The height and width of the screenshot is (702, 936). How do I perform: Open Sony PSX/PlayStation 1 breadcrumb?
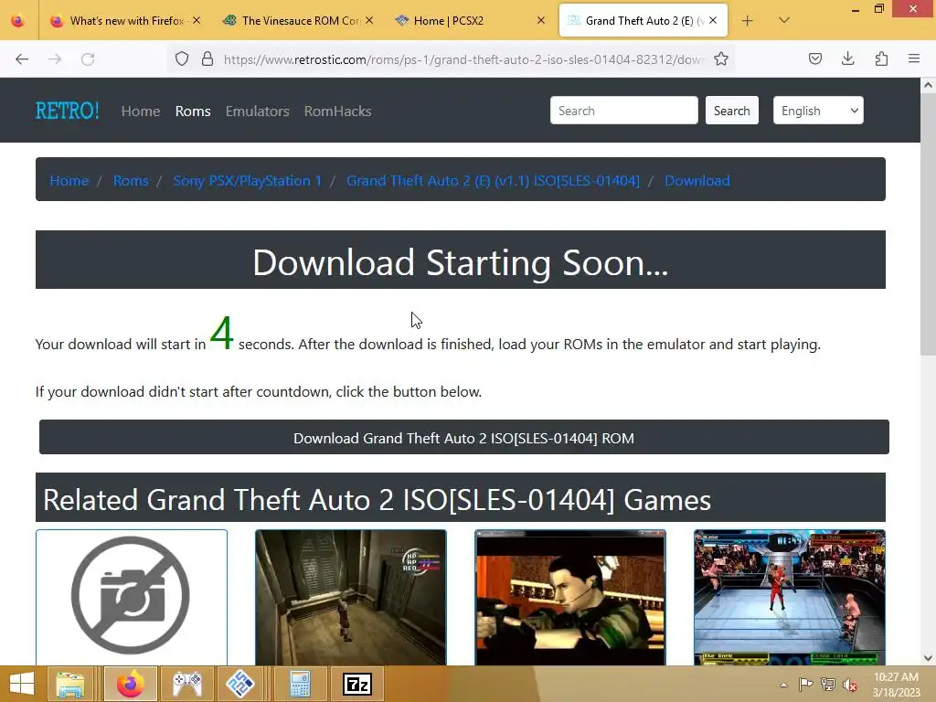coord(247,181)
